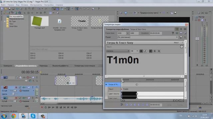The image size is (213, 119).
Task: Open the Insert (Вставка) menu
Action: pyautogui.click(x=25, y=5)
